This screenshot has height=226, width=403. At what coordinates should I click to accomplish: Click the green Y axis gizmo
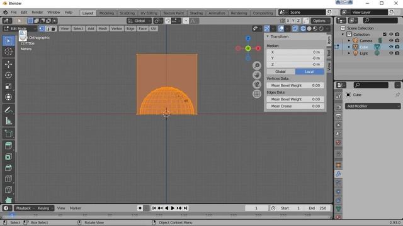(248, 48)
